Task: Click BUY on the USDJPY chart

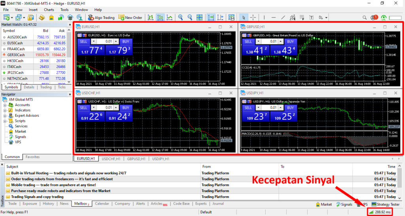Action: click(290, 108)
